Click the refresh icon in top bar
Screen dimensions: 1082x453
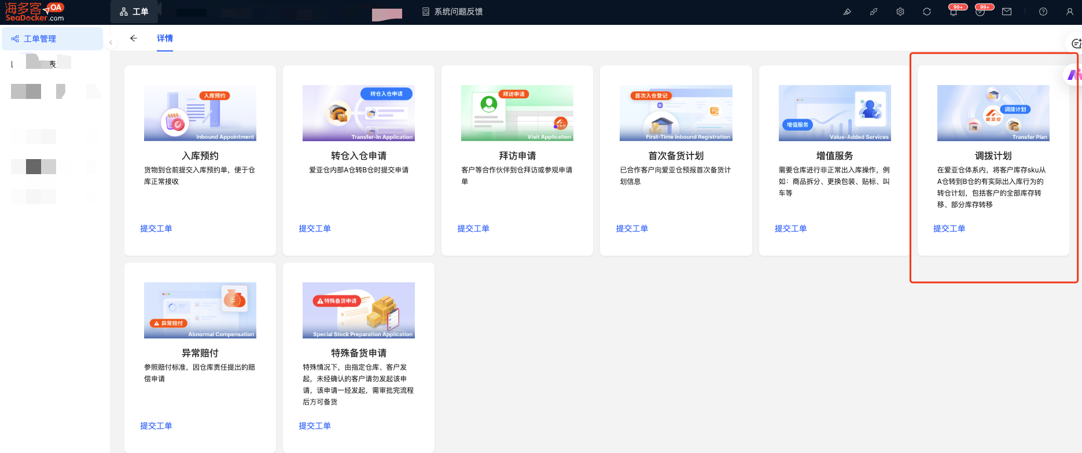pyautogui.click(x=927, y=12)
